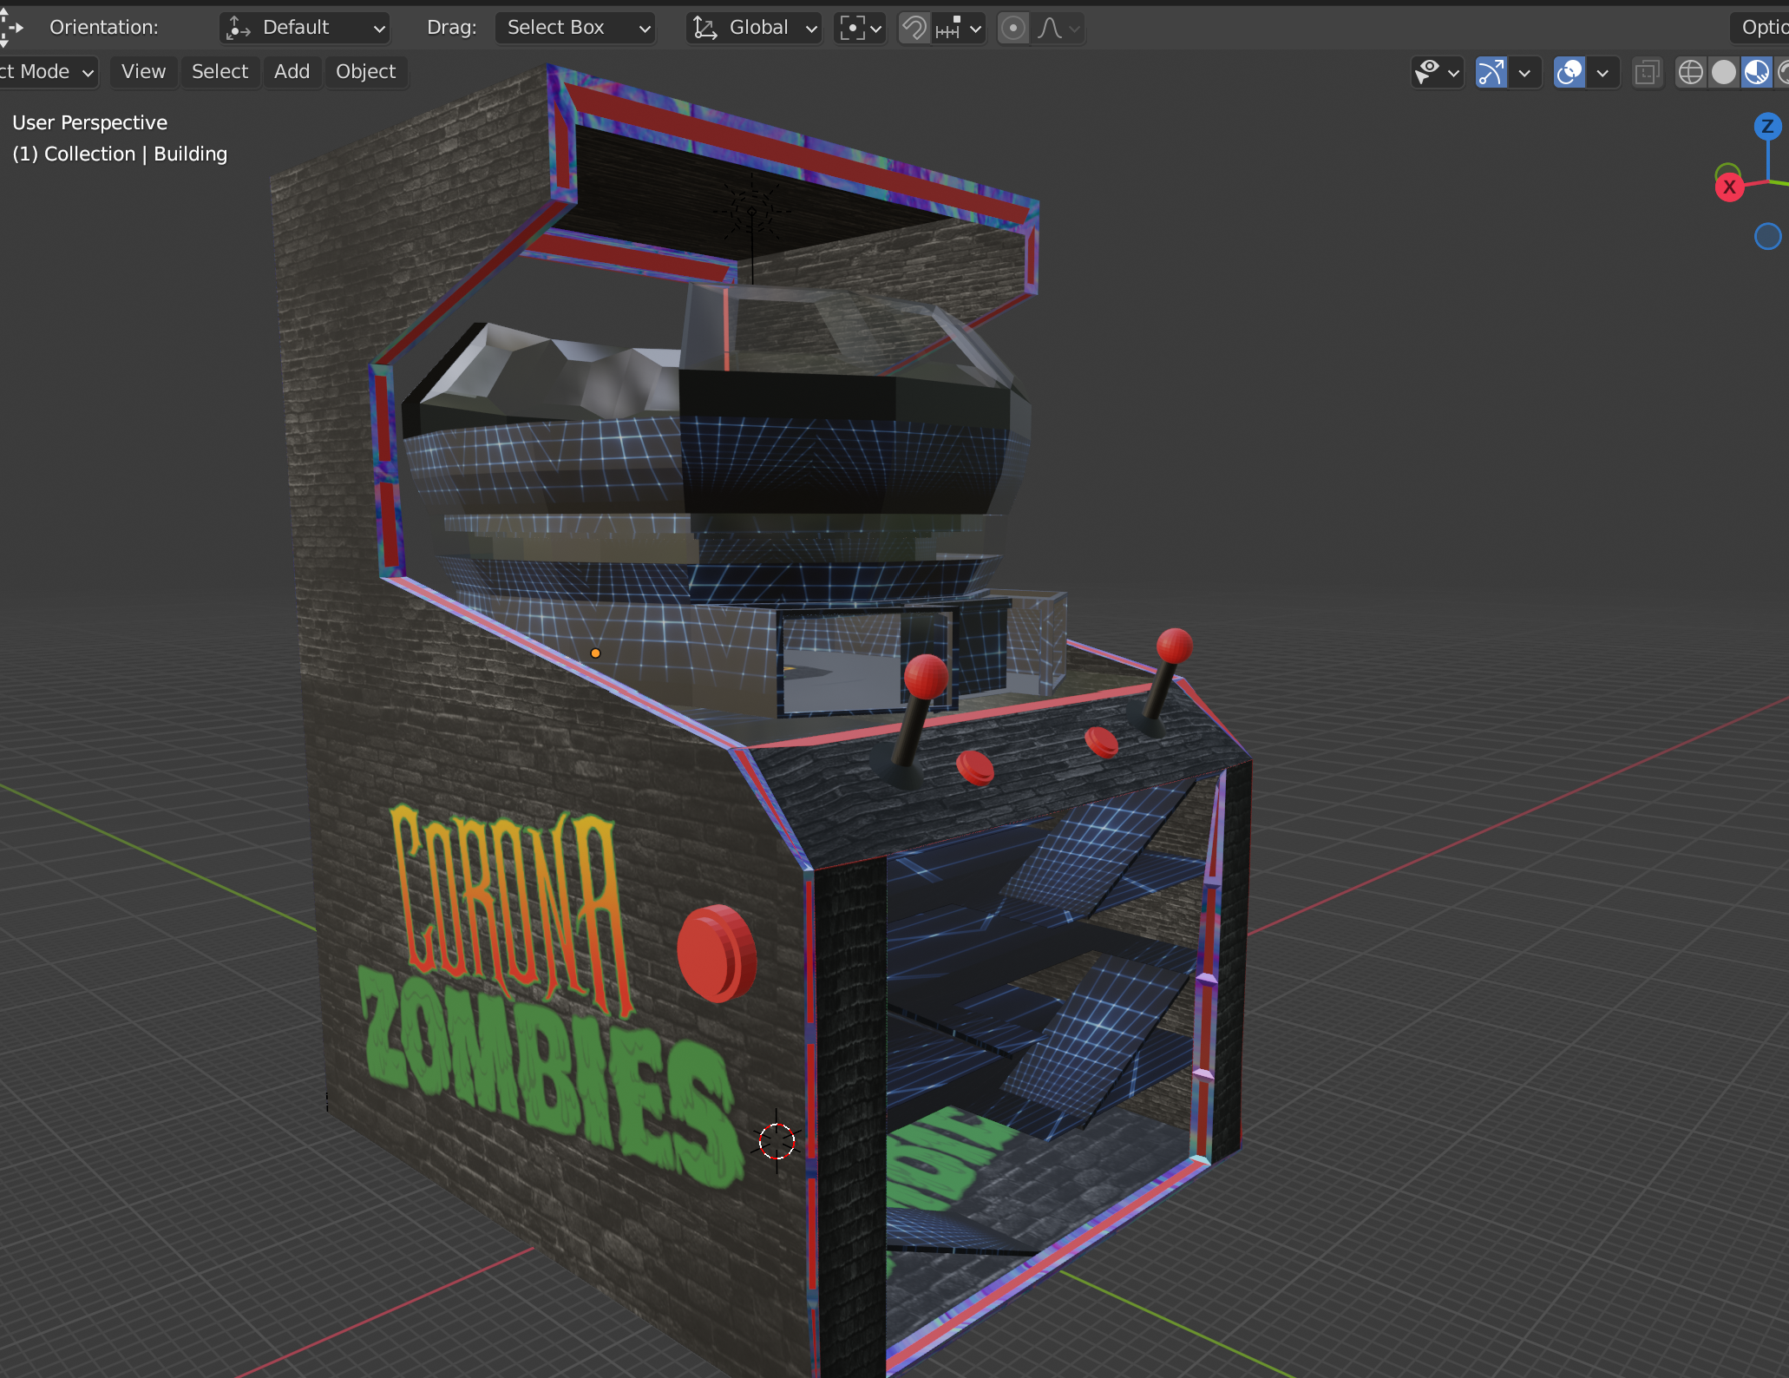
Task: Open the Object Mode selector dropdown
Action: pyautogui.click(x=47, y=72)
